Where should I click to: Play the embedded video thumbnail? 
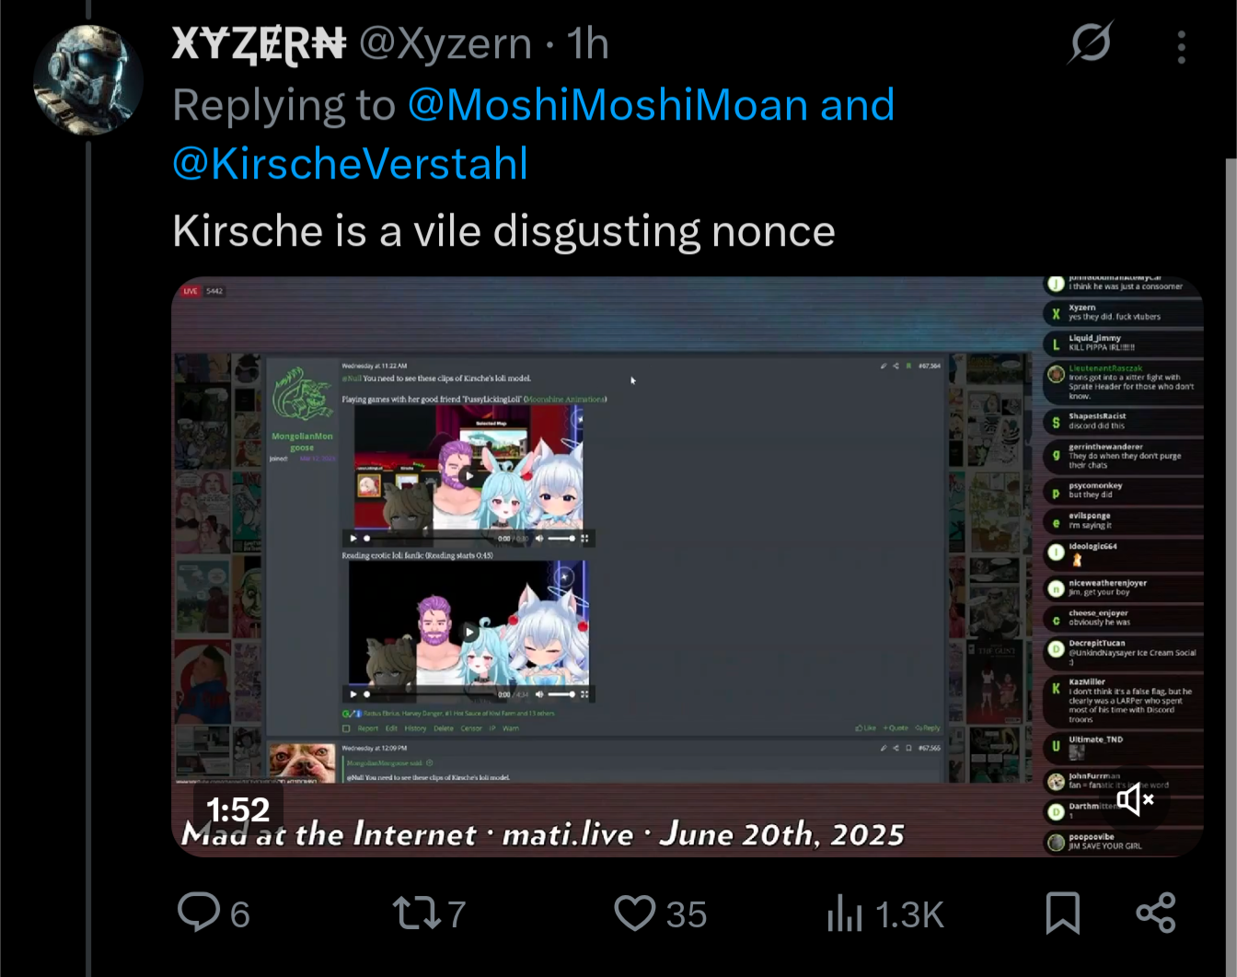(687, 566)
